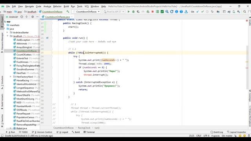Click the Project Structure folder icon

pyautogui.click(x=218, y=12)
